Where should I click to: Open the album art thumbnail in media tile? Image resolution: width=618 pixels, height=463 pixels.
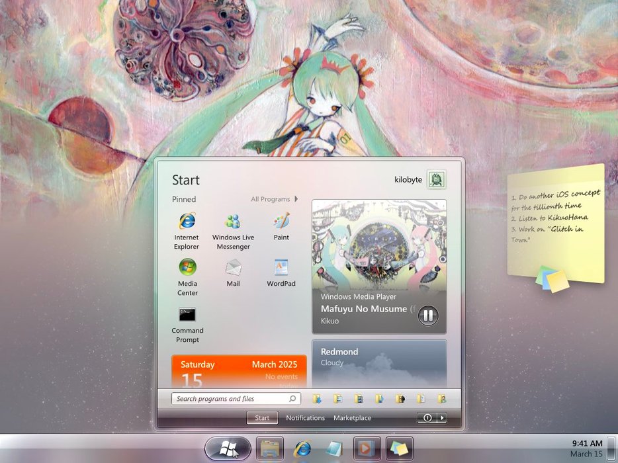tap(379, 245)
